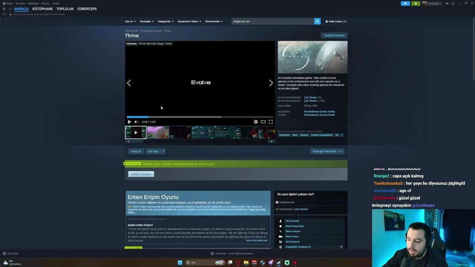Toggle theater mode on the video player
The height and width of the screenshot is (267, 475).
click(263, 122)
